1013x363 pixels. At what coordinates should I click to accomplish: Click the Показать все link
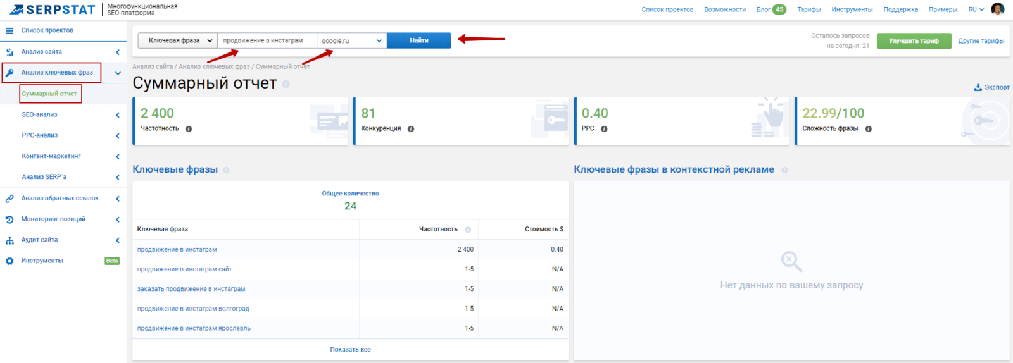pos(350,350)
